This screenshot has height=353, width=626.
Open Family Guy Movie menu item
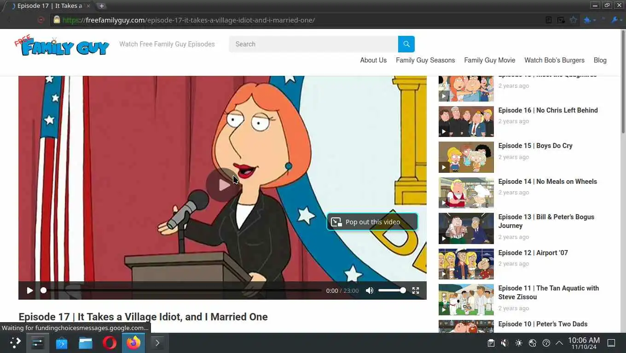[x=490, y=60]
